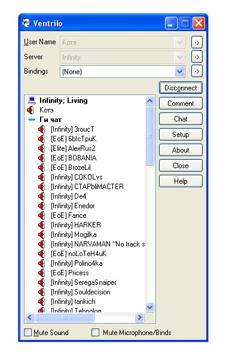Screen dimensions: 226x362
Task: Select user [Elite] AlexRus2 in list
Action: (x=73, y=148)
